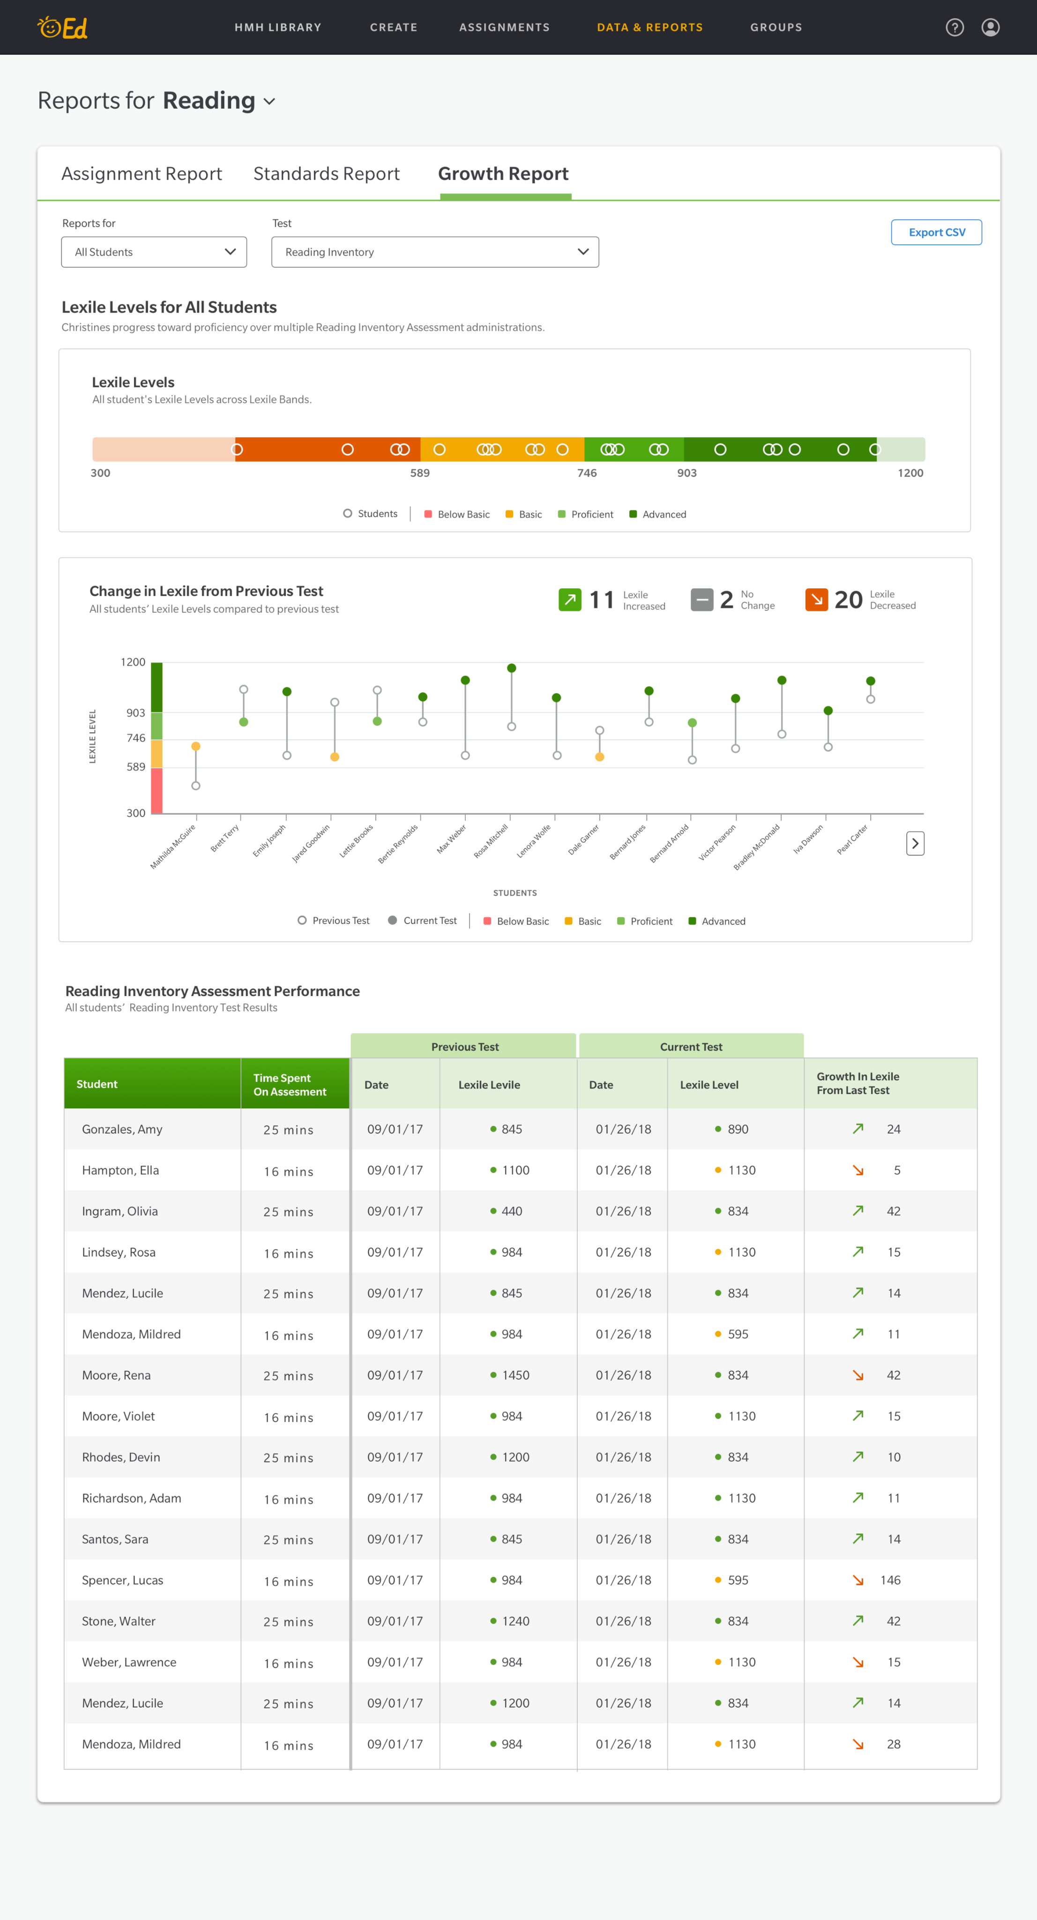Open the Groups navigation link
Viewport: 1037px width, 1920px height.
pyautogui.click(x=776, y=28)
